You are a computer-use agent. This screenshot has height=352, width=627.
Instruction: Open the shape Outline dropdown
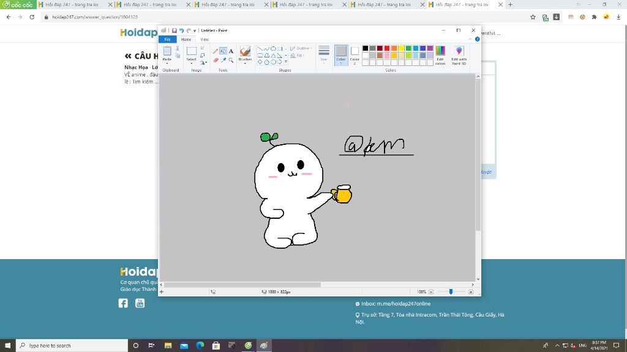click(x=301, y=48)
